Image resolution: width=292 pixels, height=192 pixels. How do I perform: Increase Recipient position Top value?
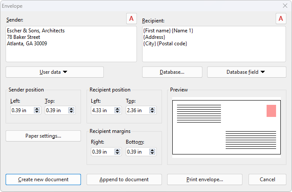pyautogui.click(x=152, y=109)
